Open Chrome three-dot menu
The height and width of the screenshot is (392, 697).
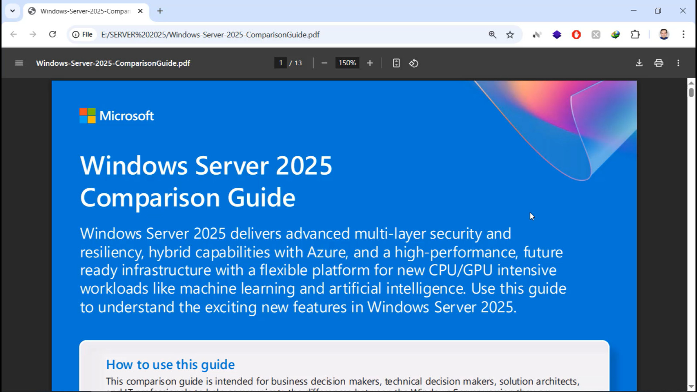point(683,34)
